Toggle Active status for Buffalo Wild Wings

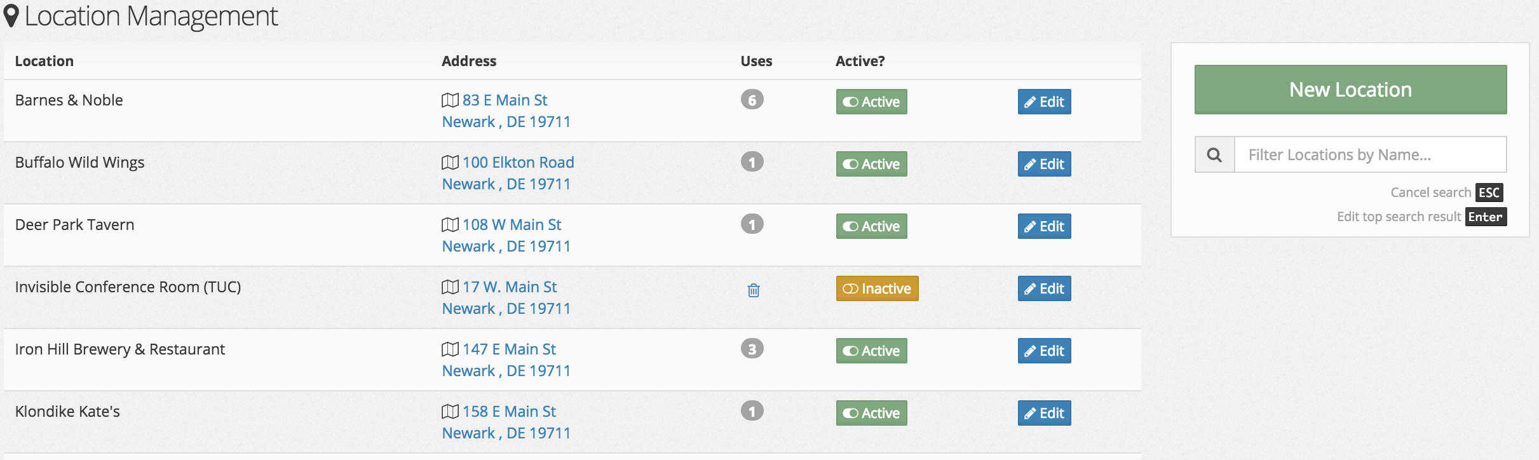(x=871, y=164)
